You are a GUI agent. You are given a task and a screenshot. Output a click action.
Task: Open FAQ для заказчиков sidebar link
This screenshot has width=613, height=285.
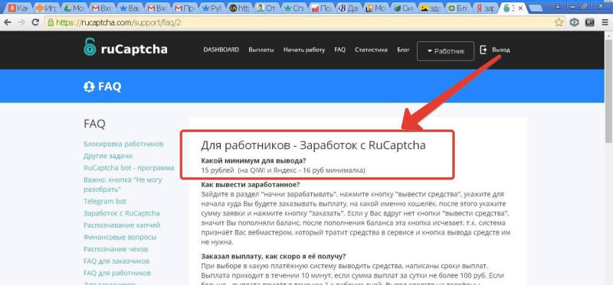116,261
